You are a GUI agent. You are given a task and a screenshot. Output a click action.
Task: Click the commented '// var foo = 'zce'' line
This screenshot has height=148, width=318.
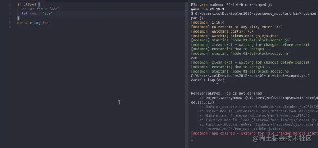(x=41, y=9)
